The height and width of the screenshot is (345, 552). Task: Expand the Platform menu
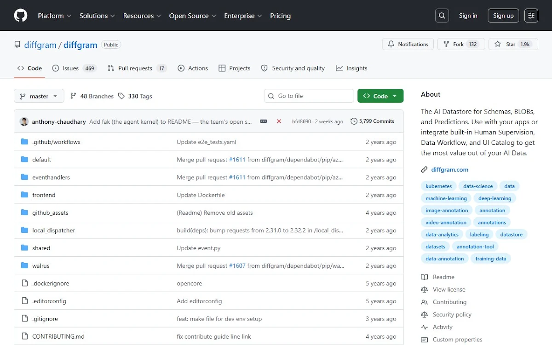[x=54, y=16]
